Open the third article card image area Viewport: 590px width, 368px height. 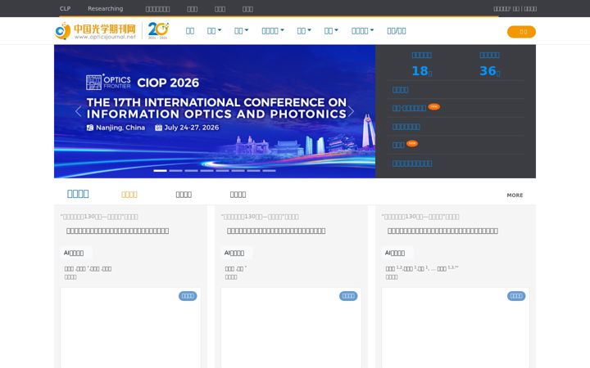pos(456,328)
